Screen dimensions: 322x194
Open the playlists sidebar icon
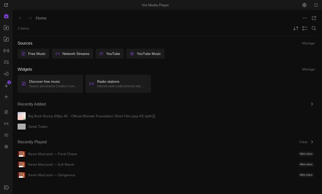(6, 62)
